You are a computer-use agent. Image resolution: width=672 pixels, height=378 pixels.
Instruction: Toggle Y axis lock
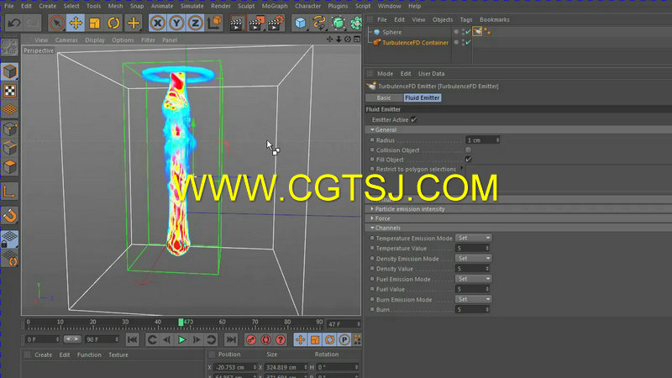[176, 23]
